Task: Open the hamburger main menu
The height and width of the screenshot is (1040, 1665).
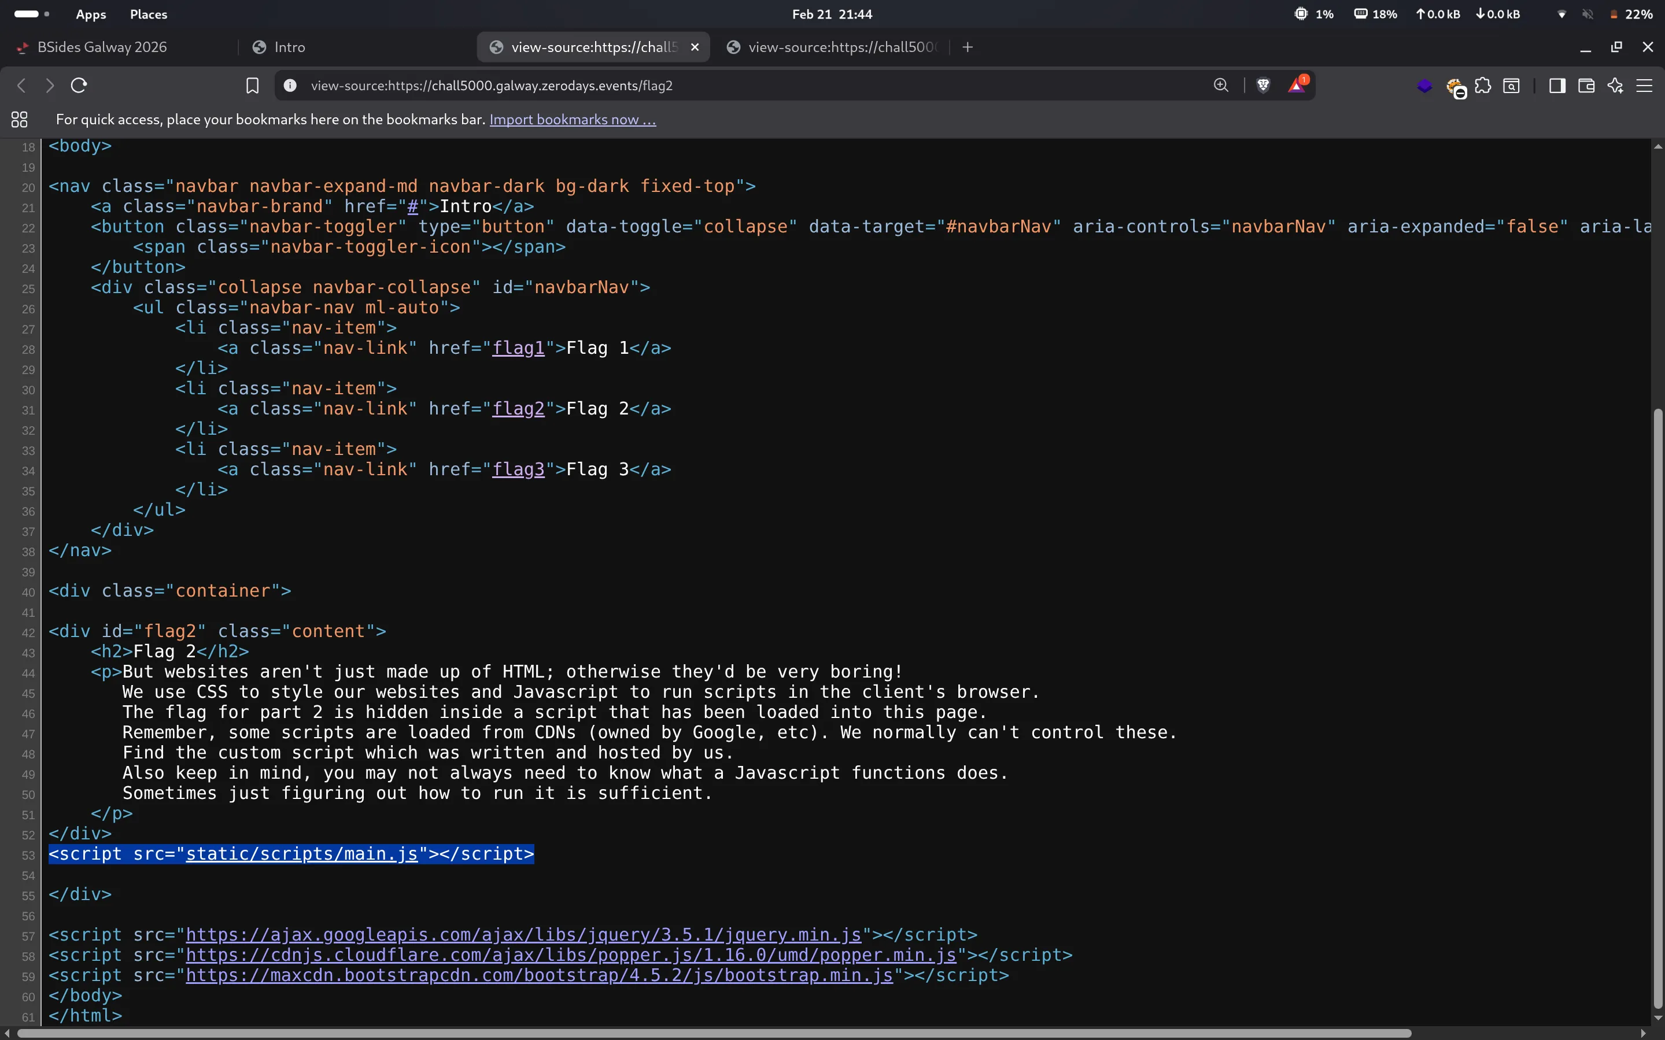Action: pyautogui.click(x=1644, y=86)
